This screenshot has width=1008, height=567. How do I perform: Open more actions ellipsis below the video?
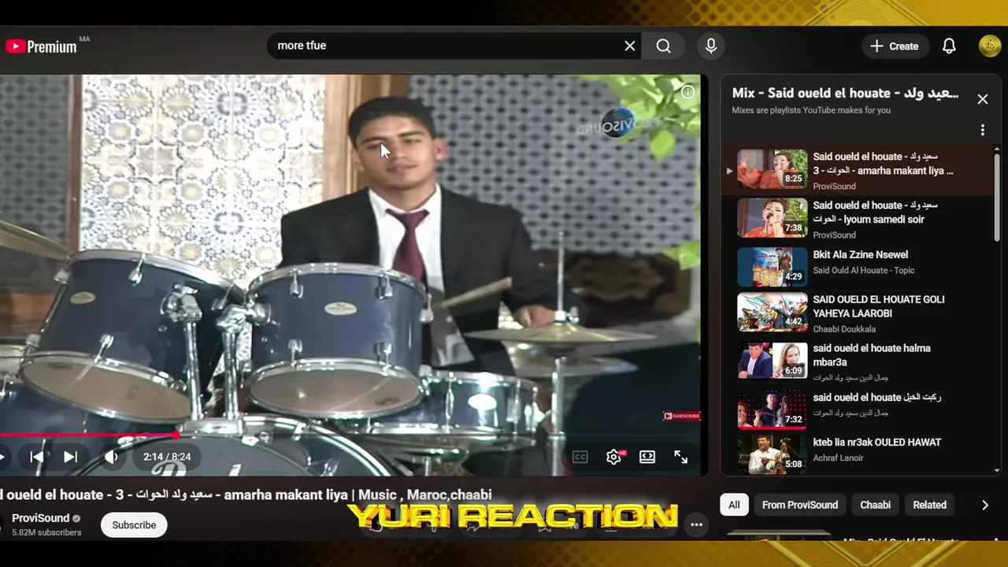click(x=697, y=524)
